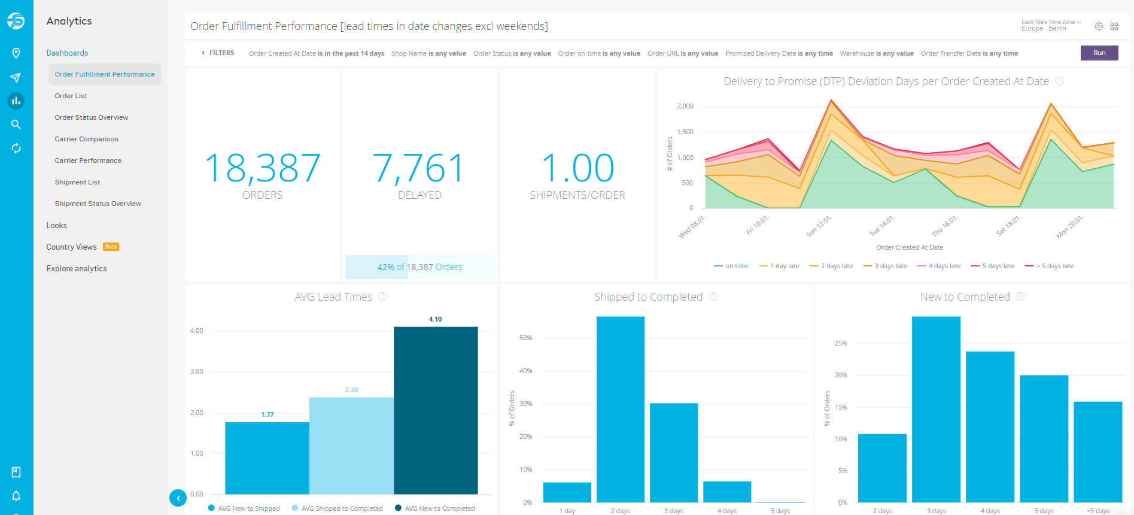The height and width of the screenshot is (515, 1134).
Task: Open the Looks section
Action: (56, 225)
